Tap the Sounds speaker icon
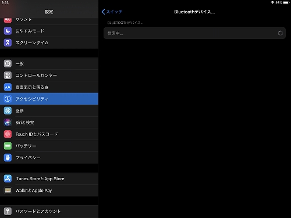Screen dimensions: 291x218 click(8, 20)
